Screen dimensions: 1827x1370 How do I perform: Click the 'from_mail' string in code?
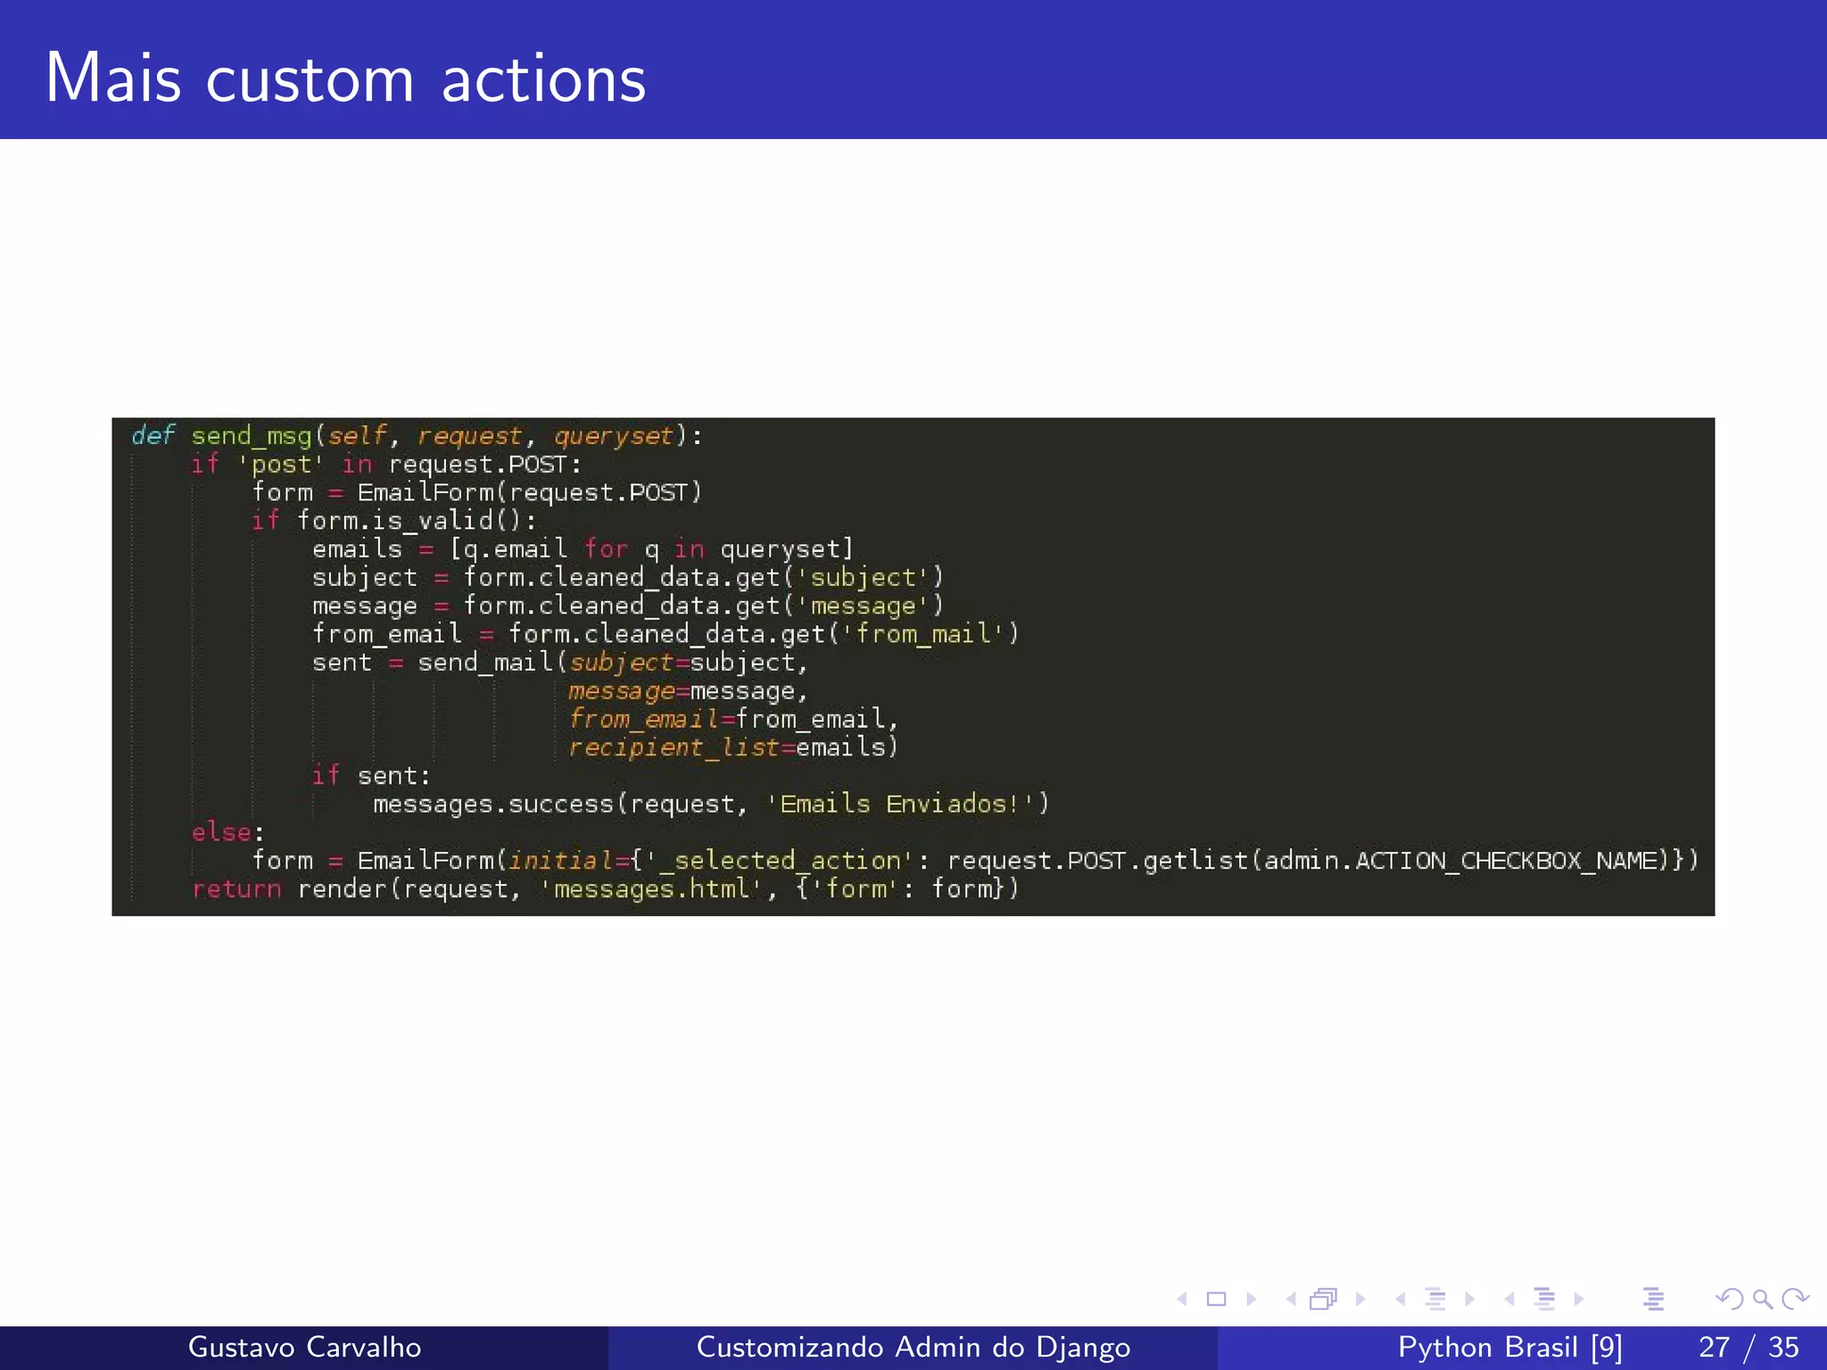coord(923,634)
